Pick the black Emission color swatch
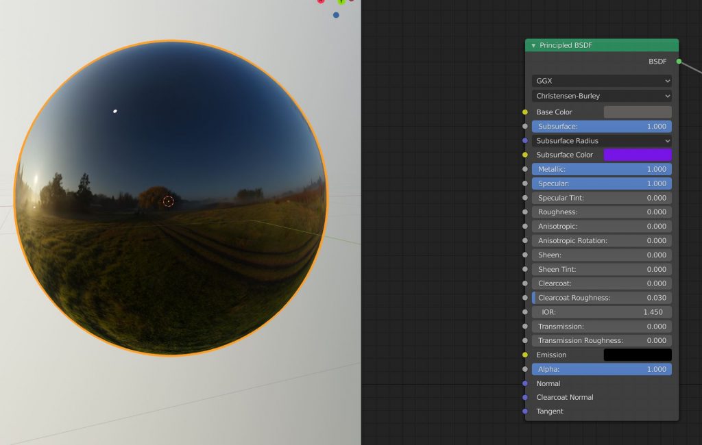702x445 pixels. pyautogui.click(x=637, y=355)
